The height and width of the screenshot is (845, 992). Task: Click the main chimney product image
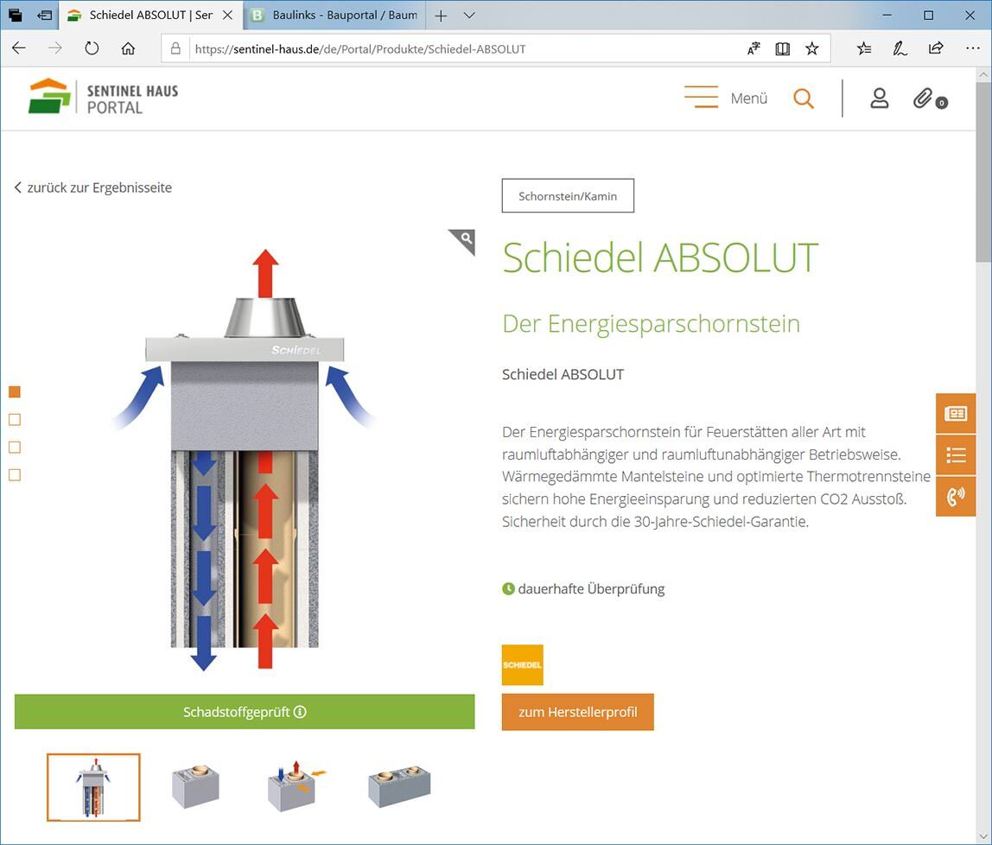click(245, 459)
